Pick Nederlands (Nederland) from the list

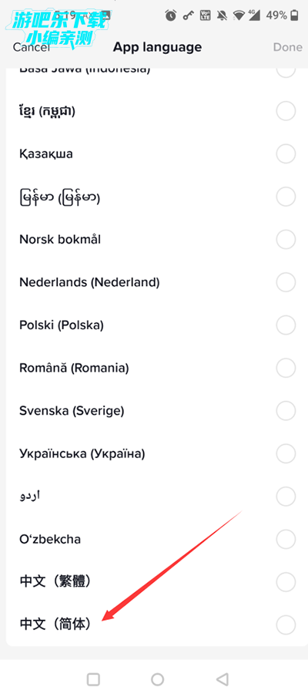click(154, 282)
